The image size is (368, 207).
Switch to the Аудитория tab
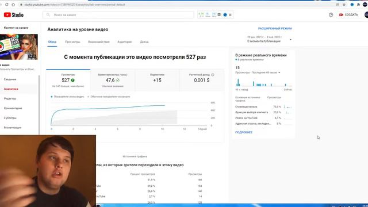click(125, 42)
